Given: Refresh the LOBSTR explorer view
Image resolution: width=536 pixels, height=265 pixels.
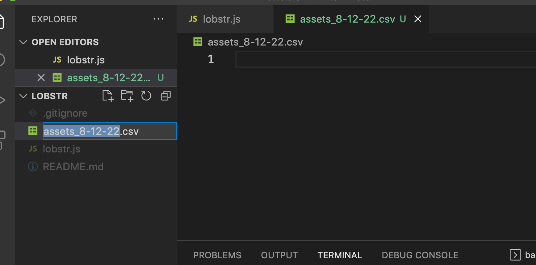Looking at the screenshot, I should [x=146, y=96].
